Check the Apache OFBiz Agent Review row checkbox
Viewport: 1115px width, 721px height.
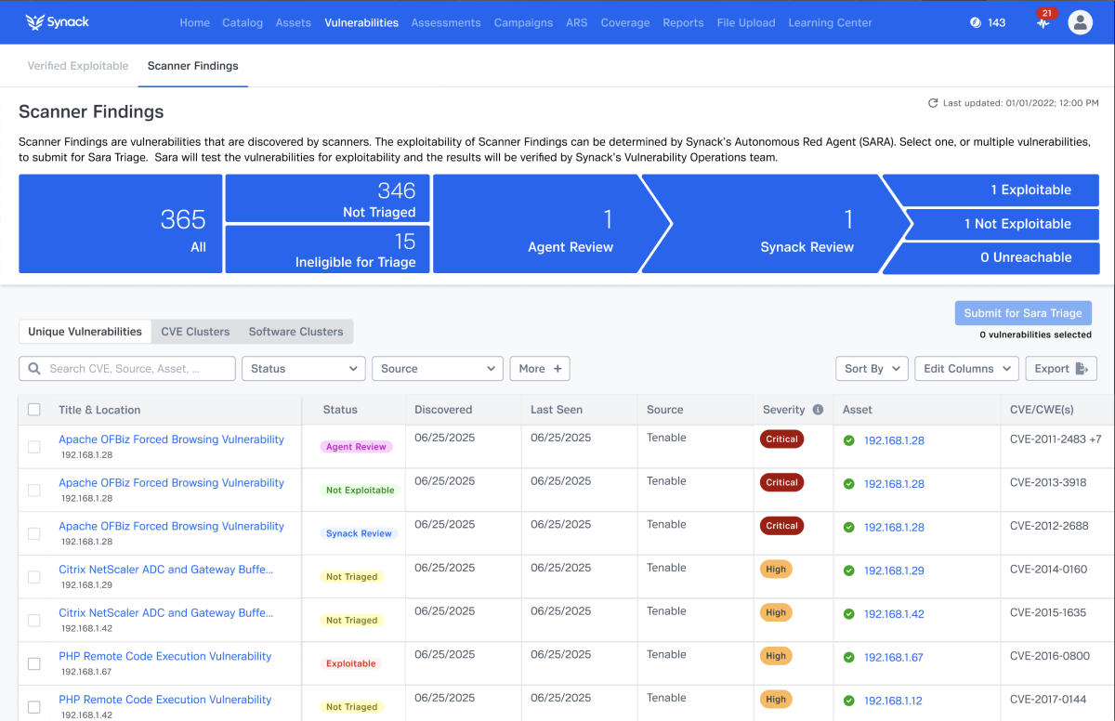(34, 446)
